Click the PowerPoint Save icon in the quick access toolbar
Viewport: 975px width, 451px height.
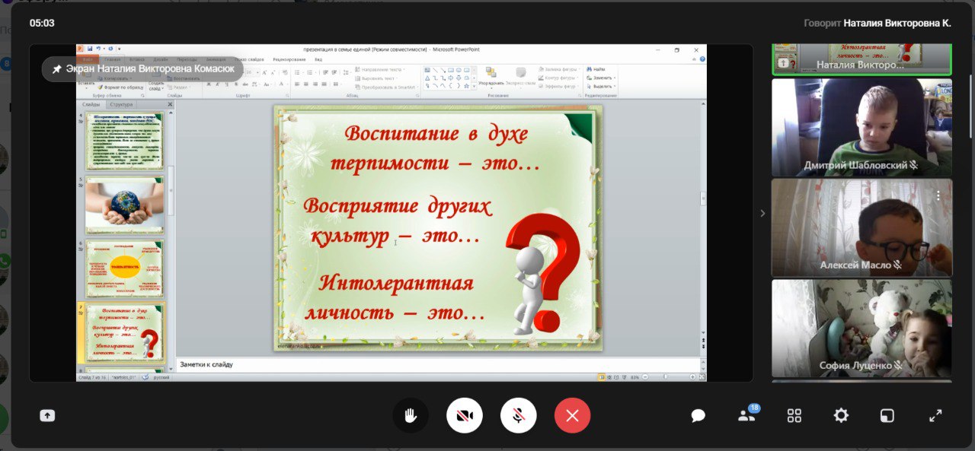89,49
